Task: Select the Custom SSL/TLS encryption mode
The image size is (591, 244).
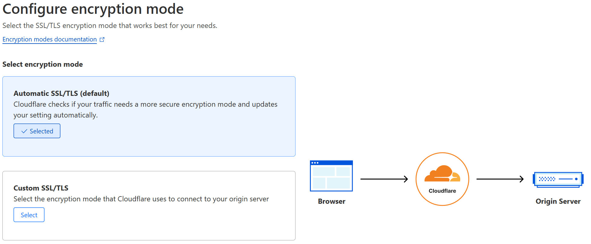Action: pos(29,215)
